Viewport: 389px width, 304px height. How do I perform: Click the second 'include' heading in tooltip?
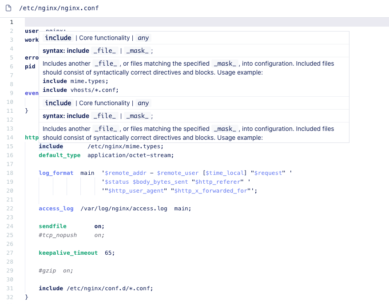[x=58, y=103]
